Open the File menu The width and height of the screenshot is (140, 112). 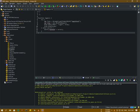tap(2, 4)
